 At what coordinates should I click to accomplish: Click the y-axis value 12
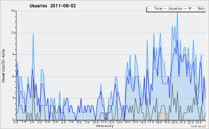click(x=13, y=33)
